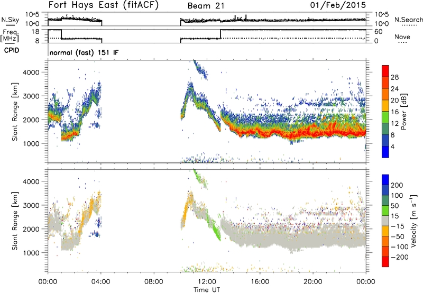
Task: Click the 'Freq. [MHz]' axis label
Action: [x=10, y=35]
